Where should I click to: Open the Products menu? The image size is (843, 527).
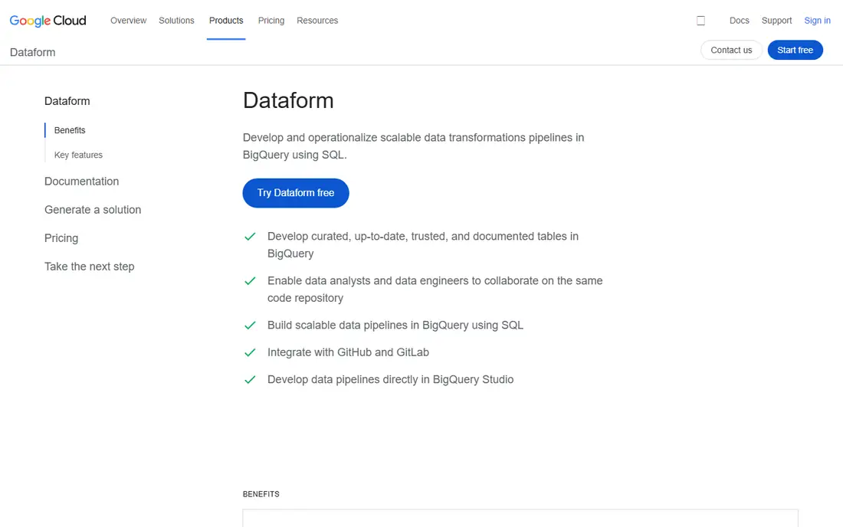click(x=226, y=21)
